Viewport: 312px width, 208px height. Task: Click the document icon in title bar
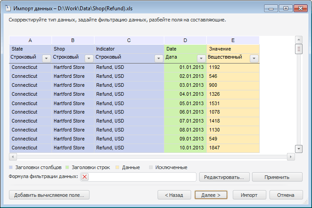[x=8, y=8]
